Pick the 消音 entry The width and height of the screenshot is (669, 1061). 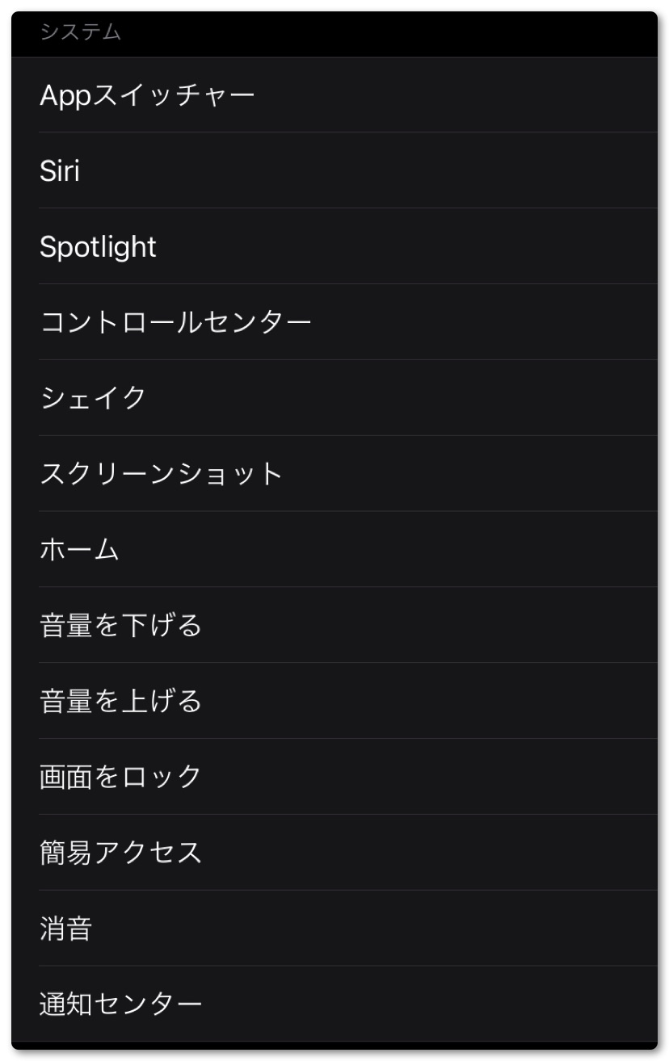point(65,929)
